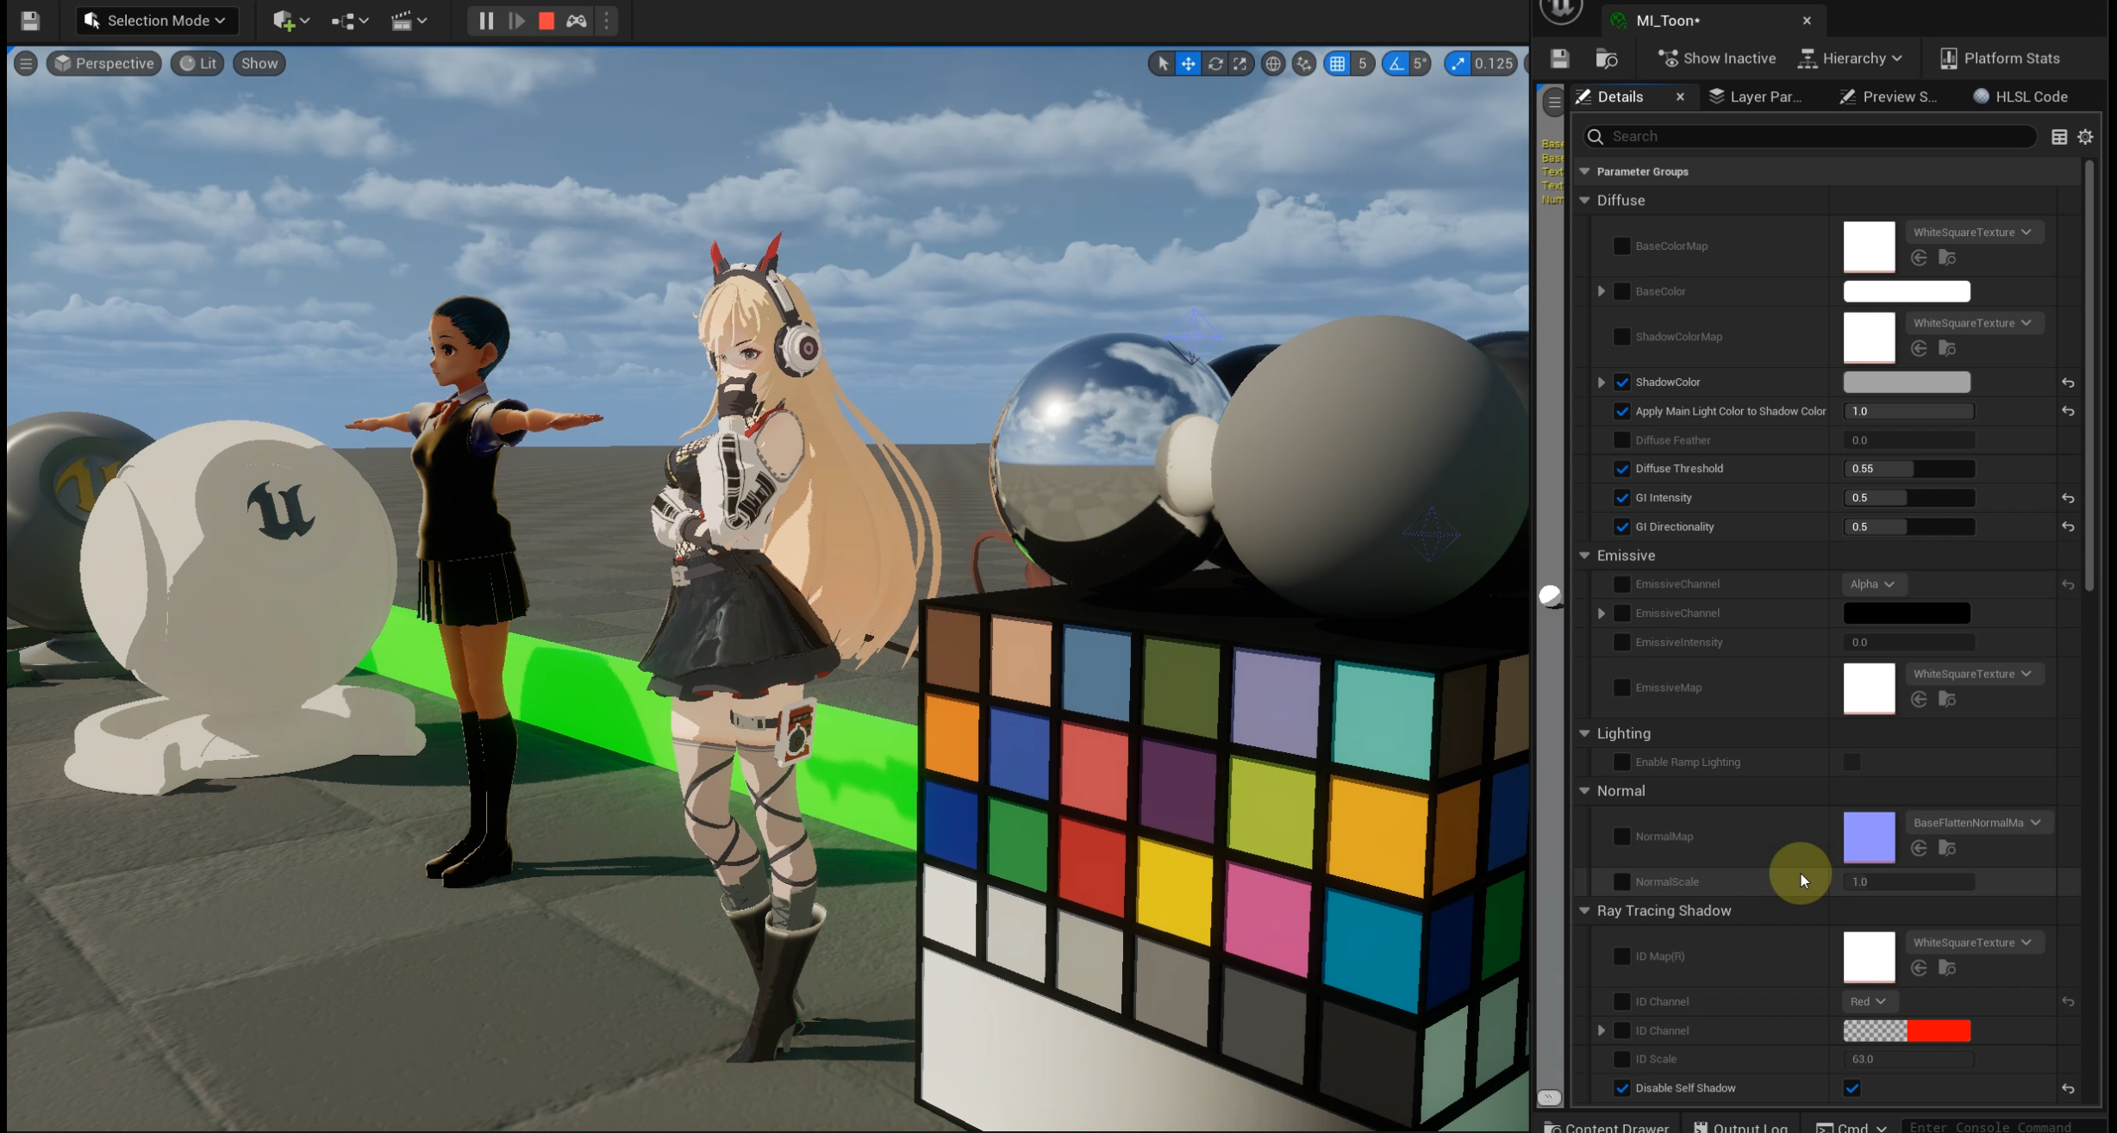2117x1133 pixels.
Task: Toggle Disable Self Shadow value checkbox
Action: [x=1852, y=1088]
